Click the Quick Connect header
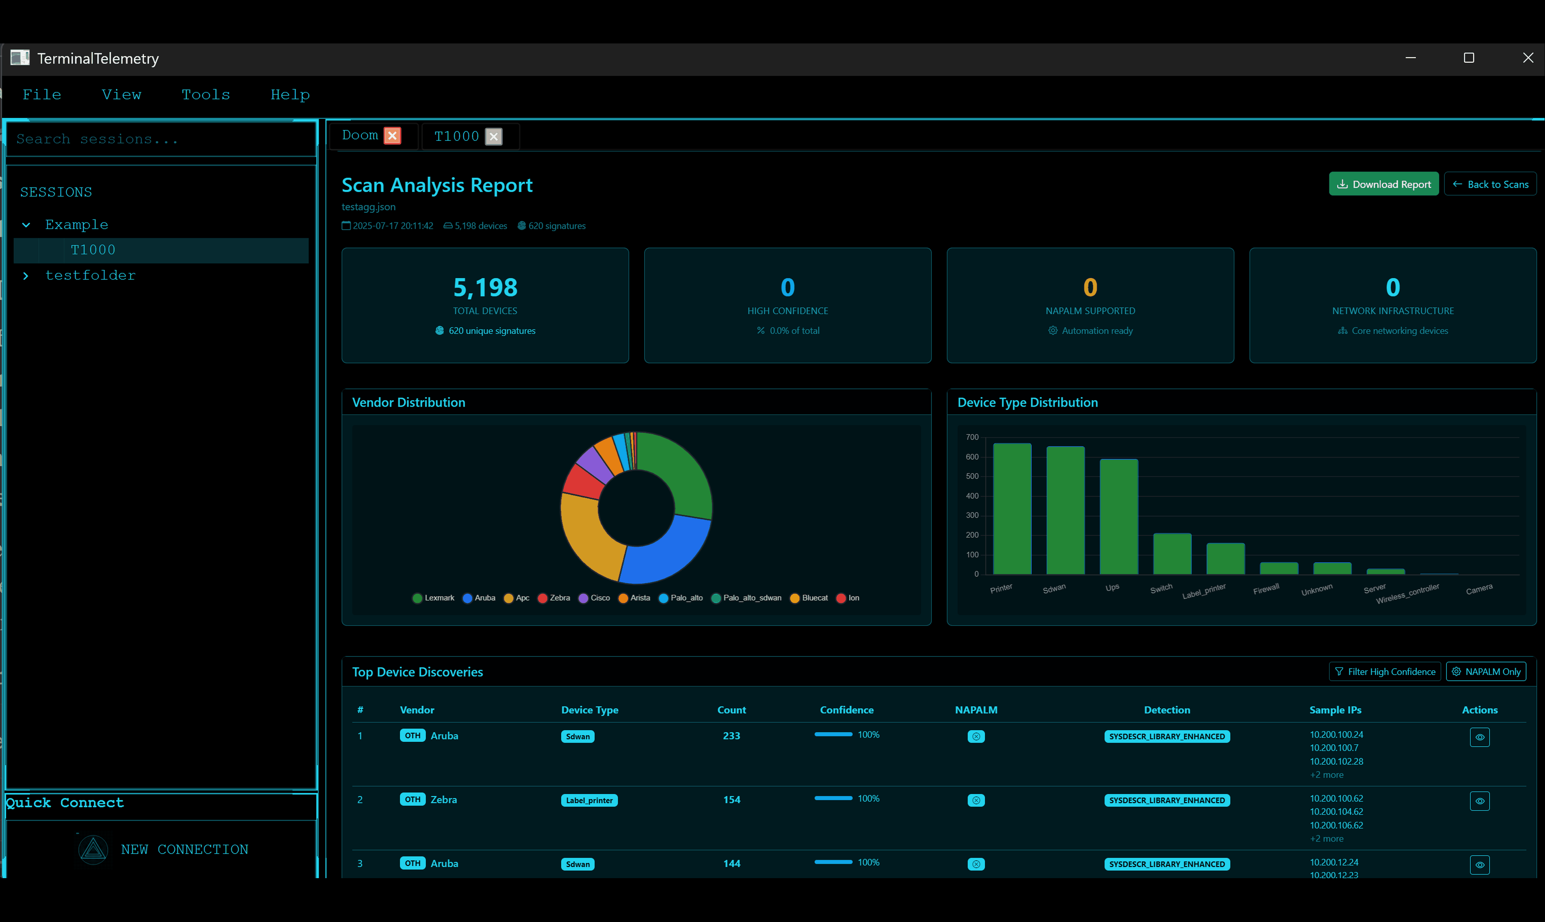 (65, 803)
